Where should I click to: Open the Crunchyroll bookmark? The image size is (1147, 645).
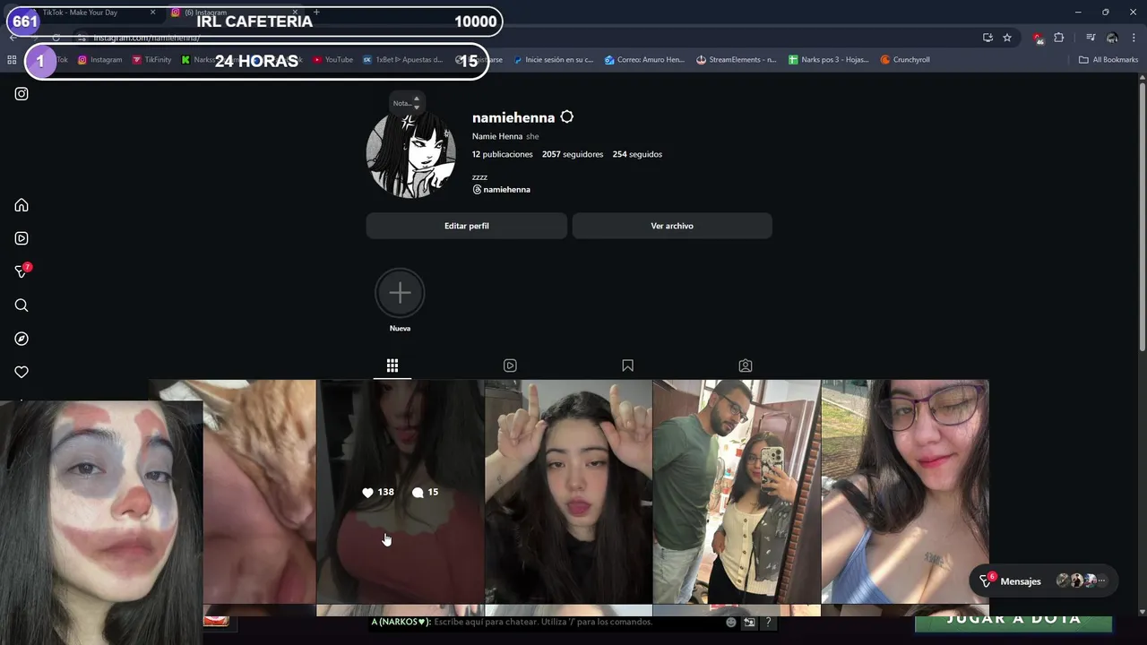[905, 60]
